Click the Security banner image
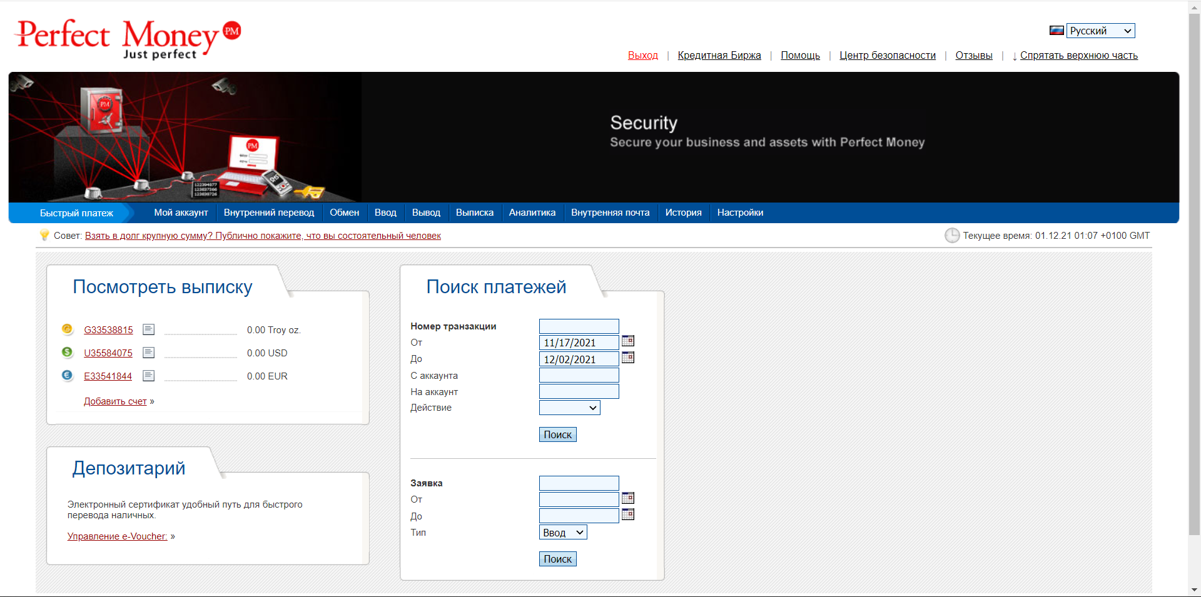Image resolution: width=1201 pixels, height=597 pixels. click(594, 137)
